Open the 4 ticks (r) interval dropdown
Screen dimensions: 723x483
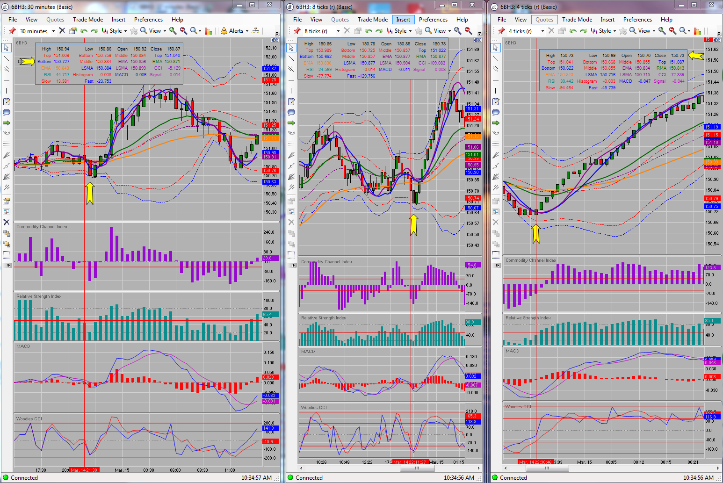(542, 31)
